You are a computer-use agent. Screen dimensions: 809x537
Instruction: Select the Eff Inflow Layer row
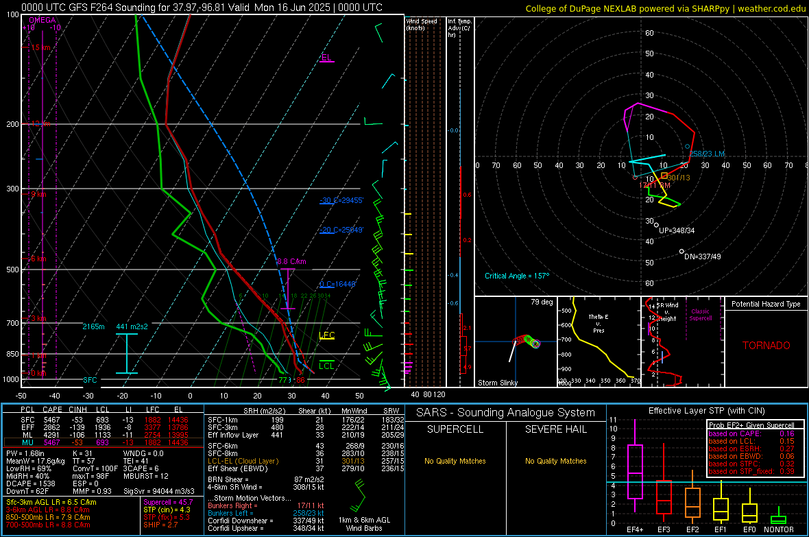(306, 435)
